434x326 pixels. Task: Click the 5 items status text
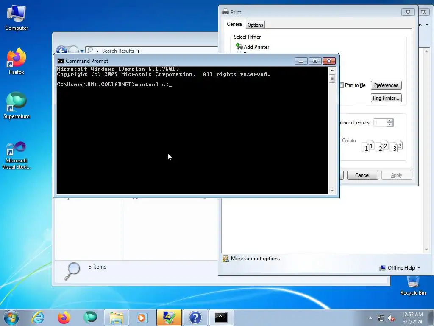coord(97,267)
